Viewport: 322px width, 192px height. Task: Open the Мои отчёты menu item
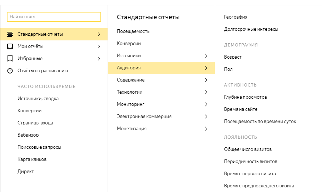[x=54, y=46]
